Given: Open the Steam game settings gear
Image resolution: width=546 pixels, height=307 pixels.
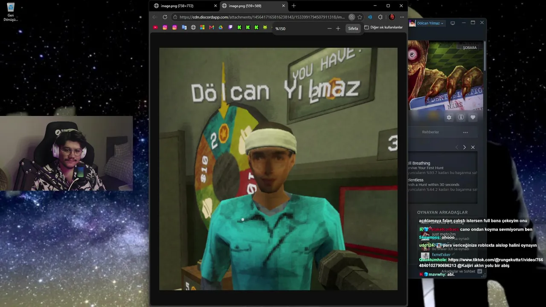Looking at the screenshot, I should (x=449, y=117).
